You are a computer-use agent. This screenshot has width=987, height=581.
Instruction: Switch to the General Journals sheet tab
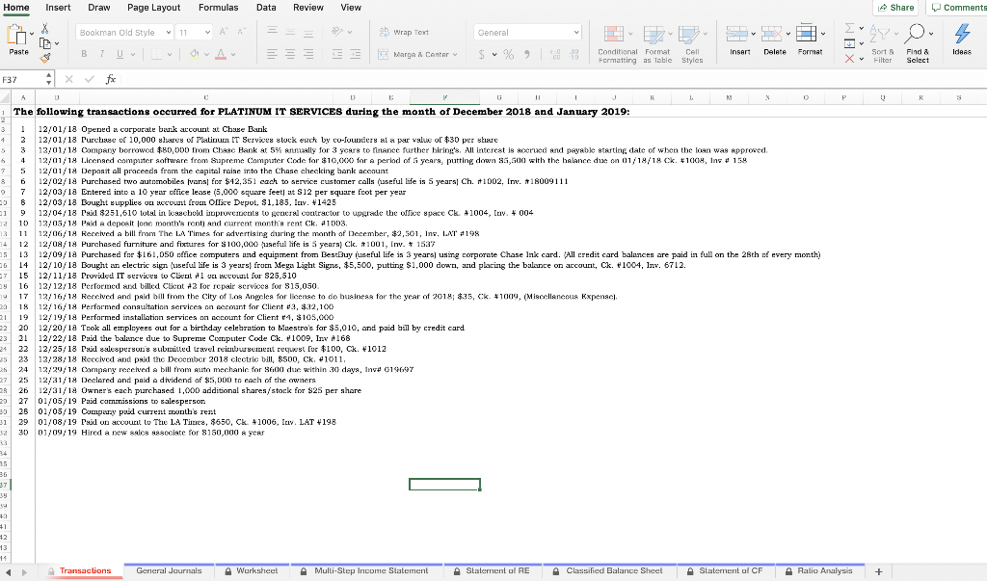169,571
